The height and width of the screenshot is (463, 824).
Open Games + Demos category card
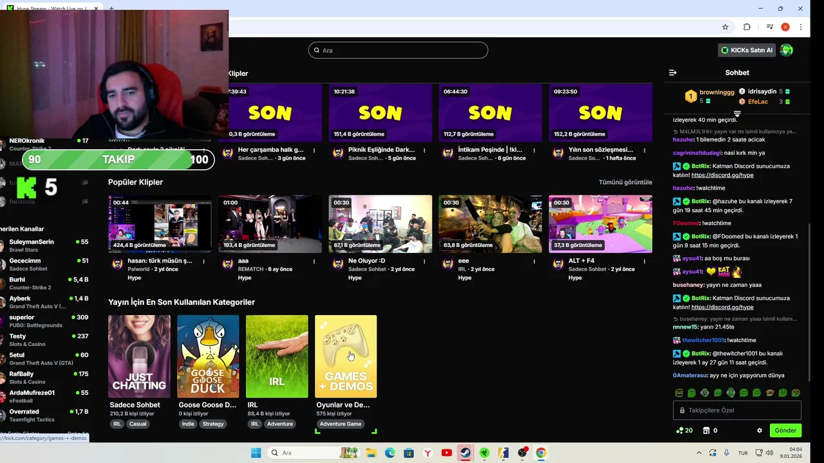pos(346,356)
